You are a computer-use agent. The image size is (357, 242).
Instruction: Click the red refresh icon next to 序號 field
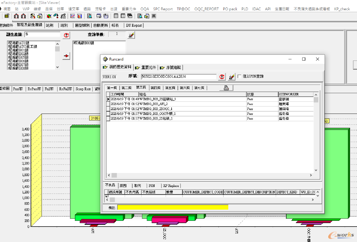click(222, 77)
